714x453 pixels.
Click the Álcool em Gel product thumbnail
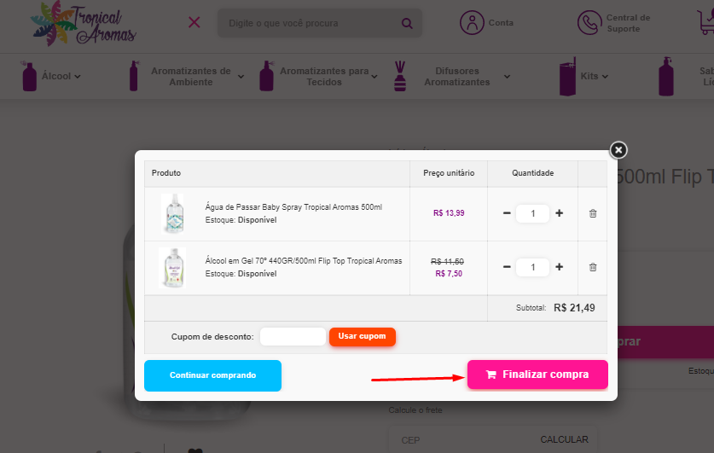pyautogui.click(x=172, y=268)
